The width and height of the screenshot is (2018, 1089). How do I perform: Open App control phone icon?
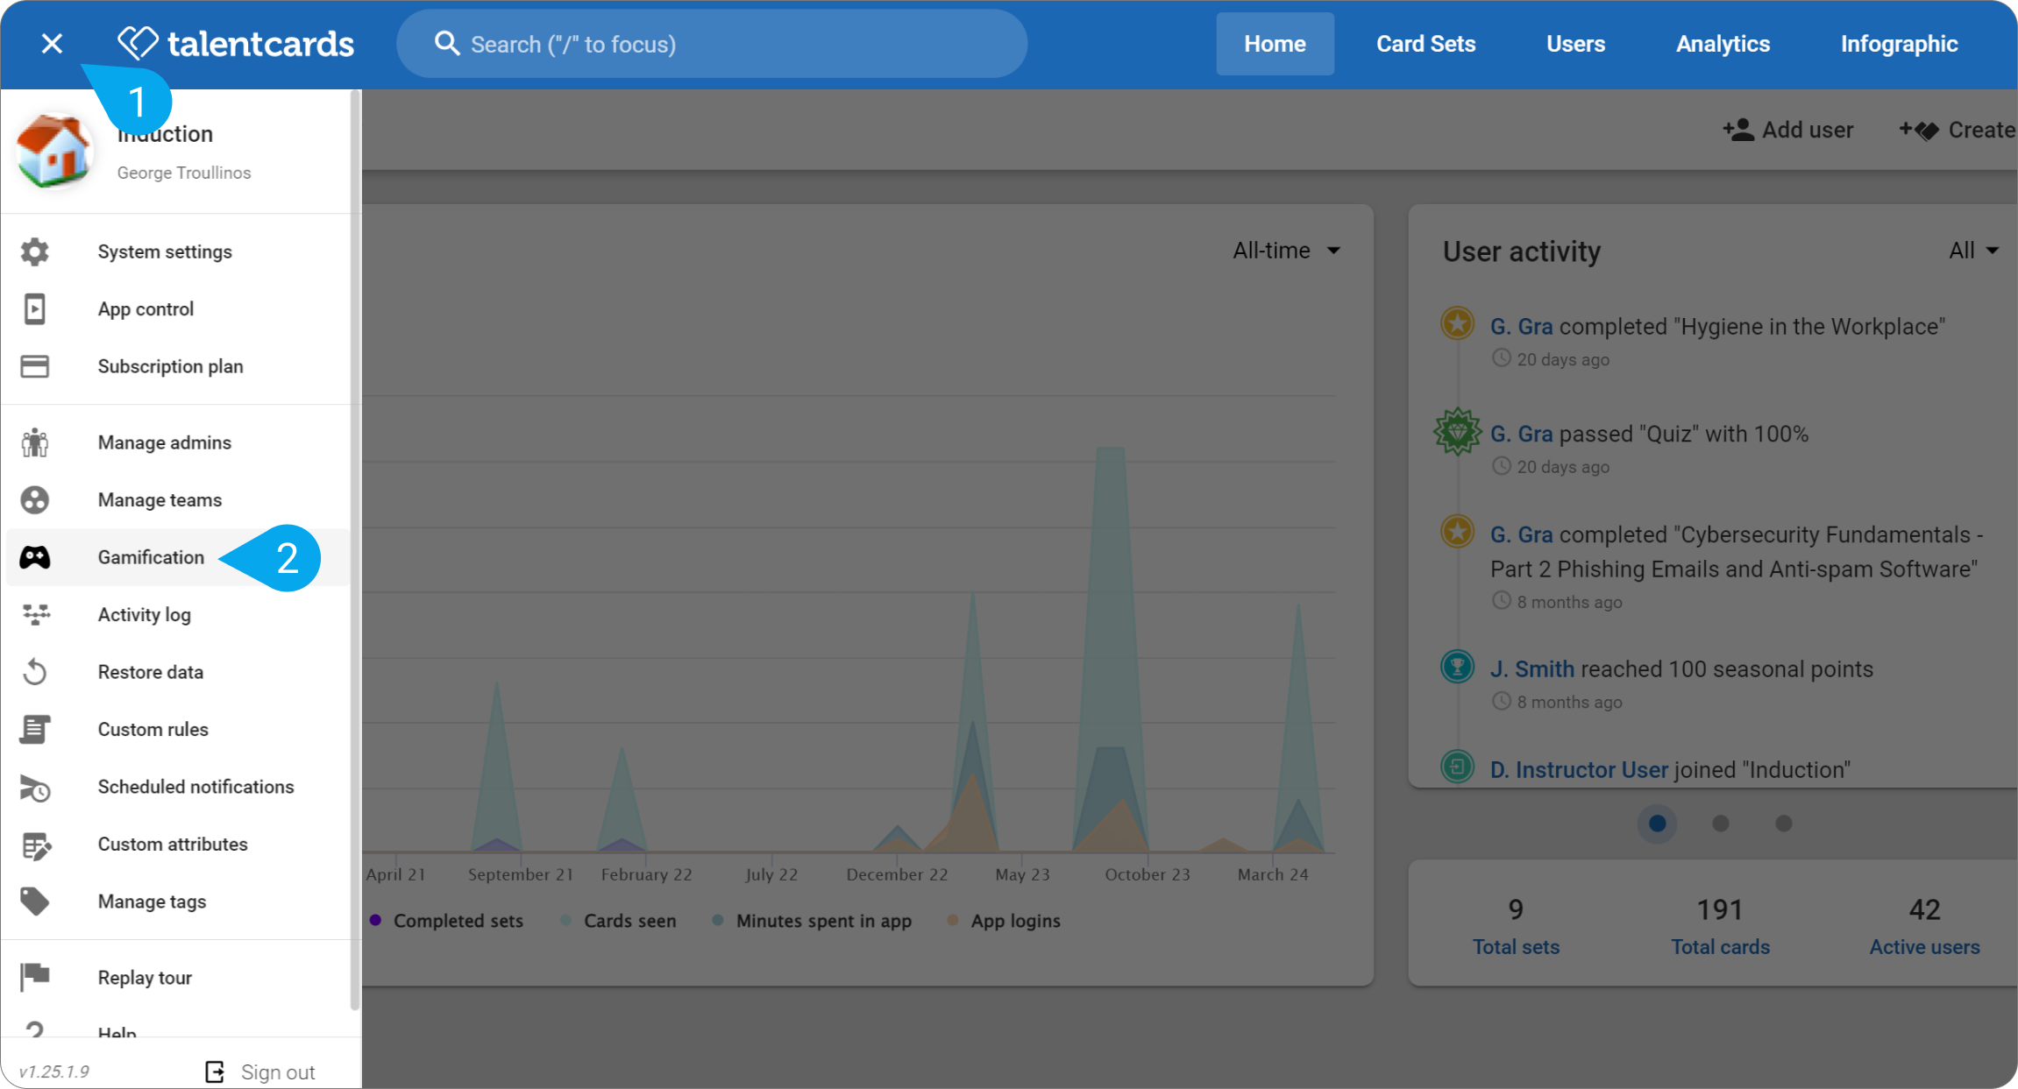point(35,309)
